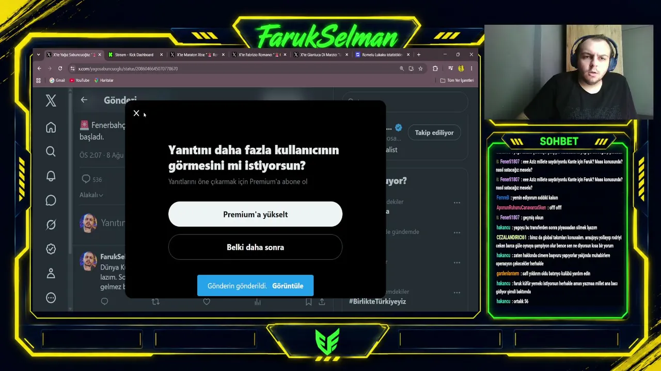Repost FarukSelman's reply
This screenshot has width=661, height=371.
coord(155,301)
